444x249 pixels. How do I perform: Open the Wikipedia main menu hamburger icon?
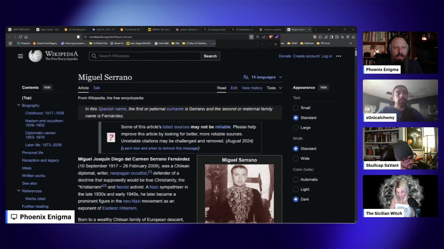click(x=20, y=56)
